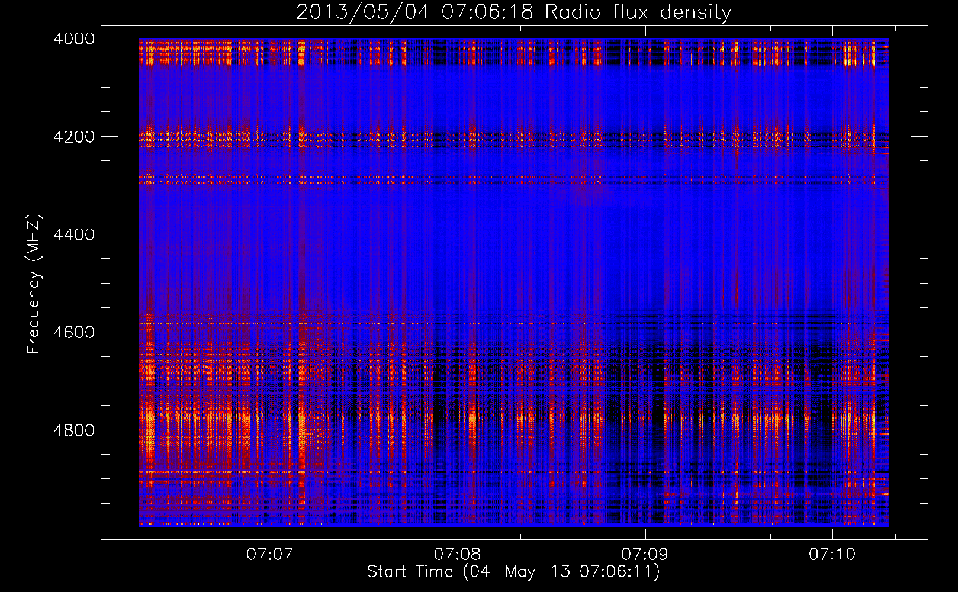The width and height of the screenshot is (958, 592).
Task: Click the 07:10 time axis label
Action: [832, 554]
